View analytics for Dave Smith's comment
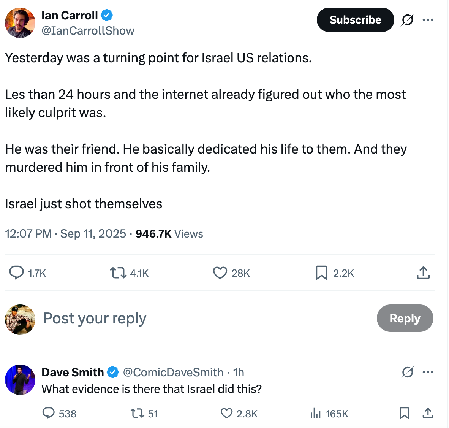 pos(316,413)
